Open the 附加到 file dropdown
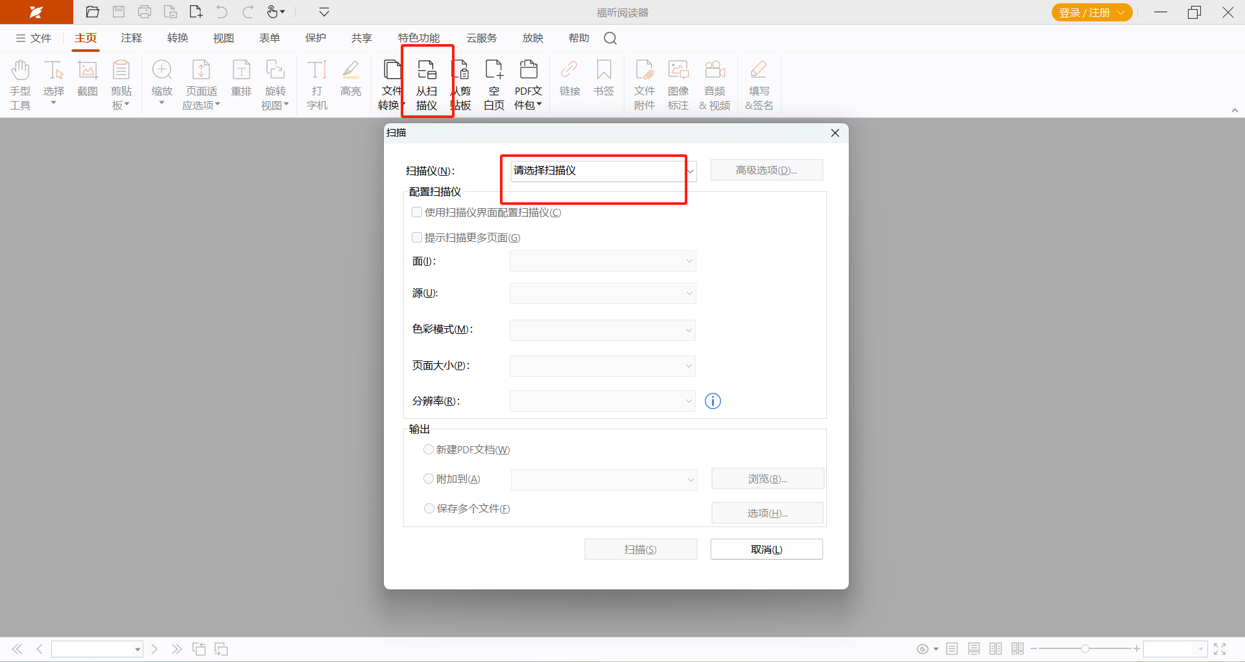Screen dimensions: 1245x662 (604, 480)
